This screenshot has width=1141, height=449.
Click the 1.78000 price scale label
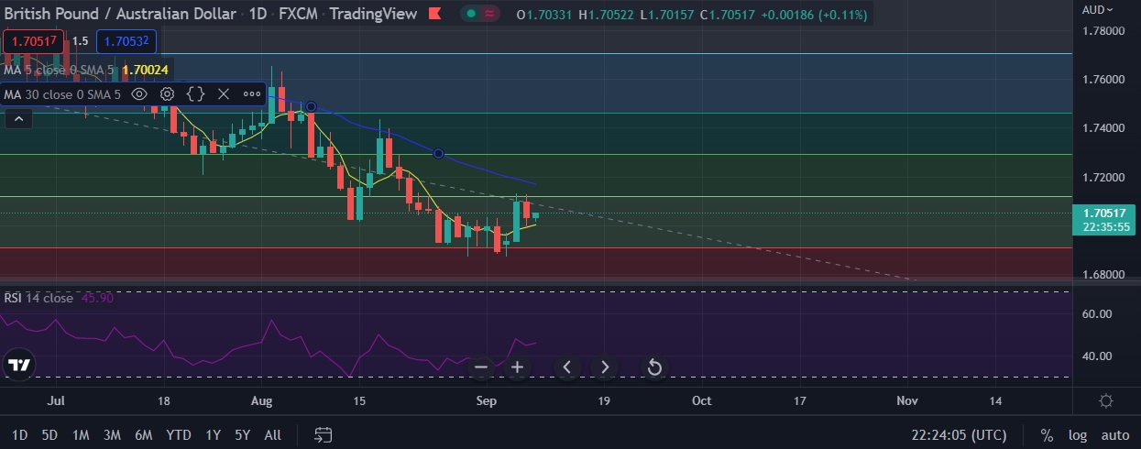pyautogui.click(x=1103, y=31)
